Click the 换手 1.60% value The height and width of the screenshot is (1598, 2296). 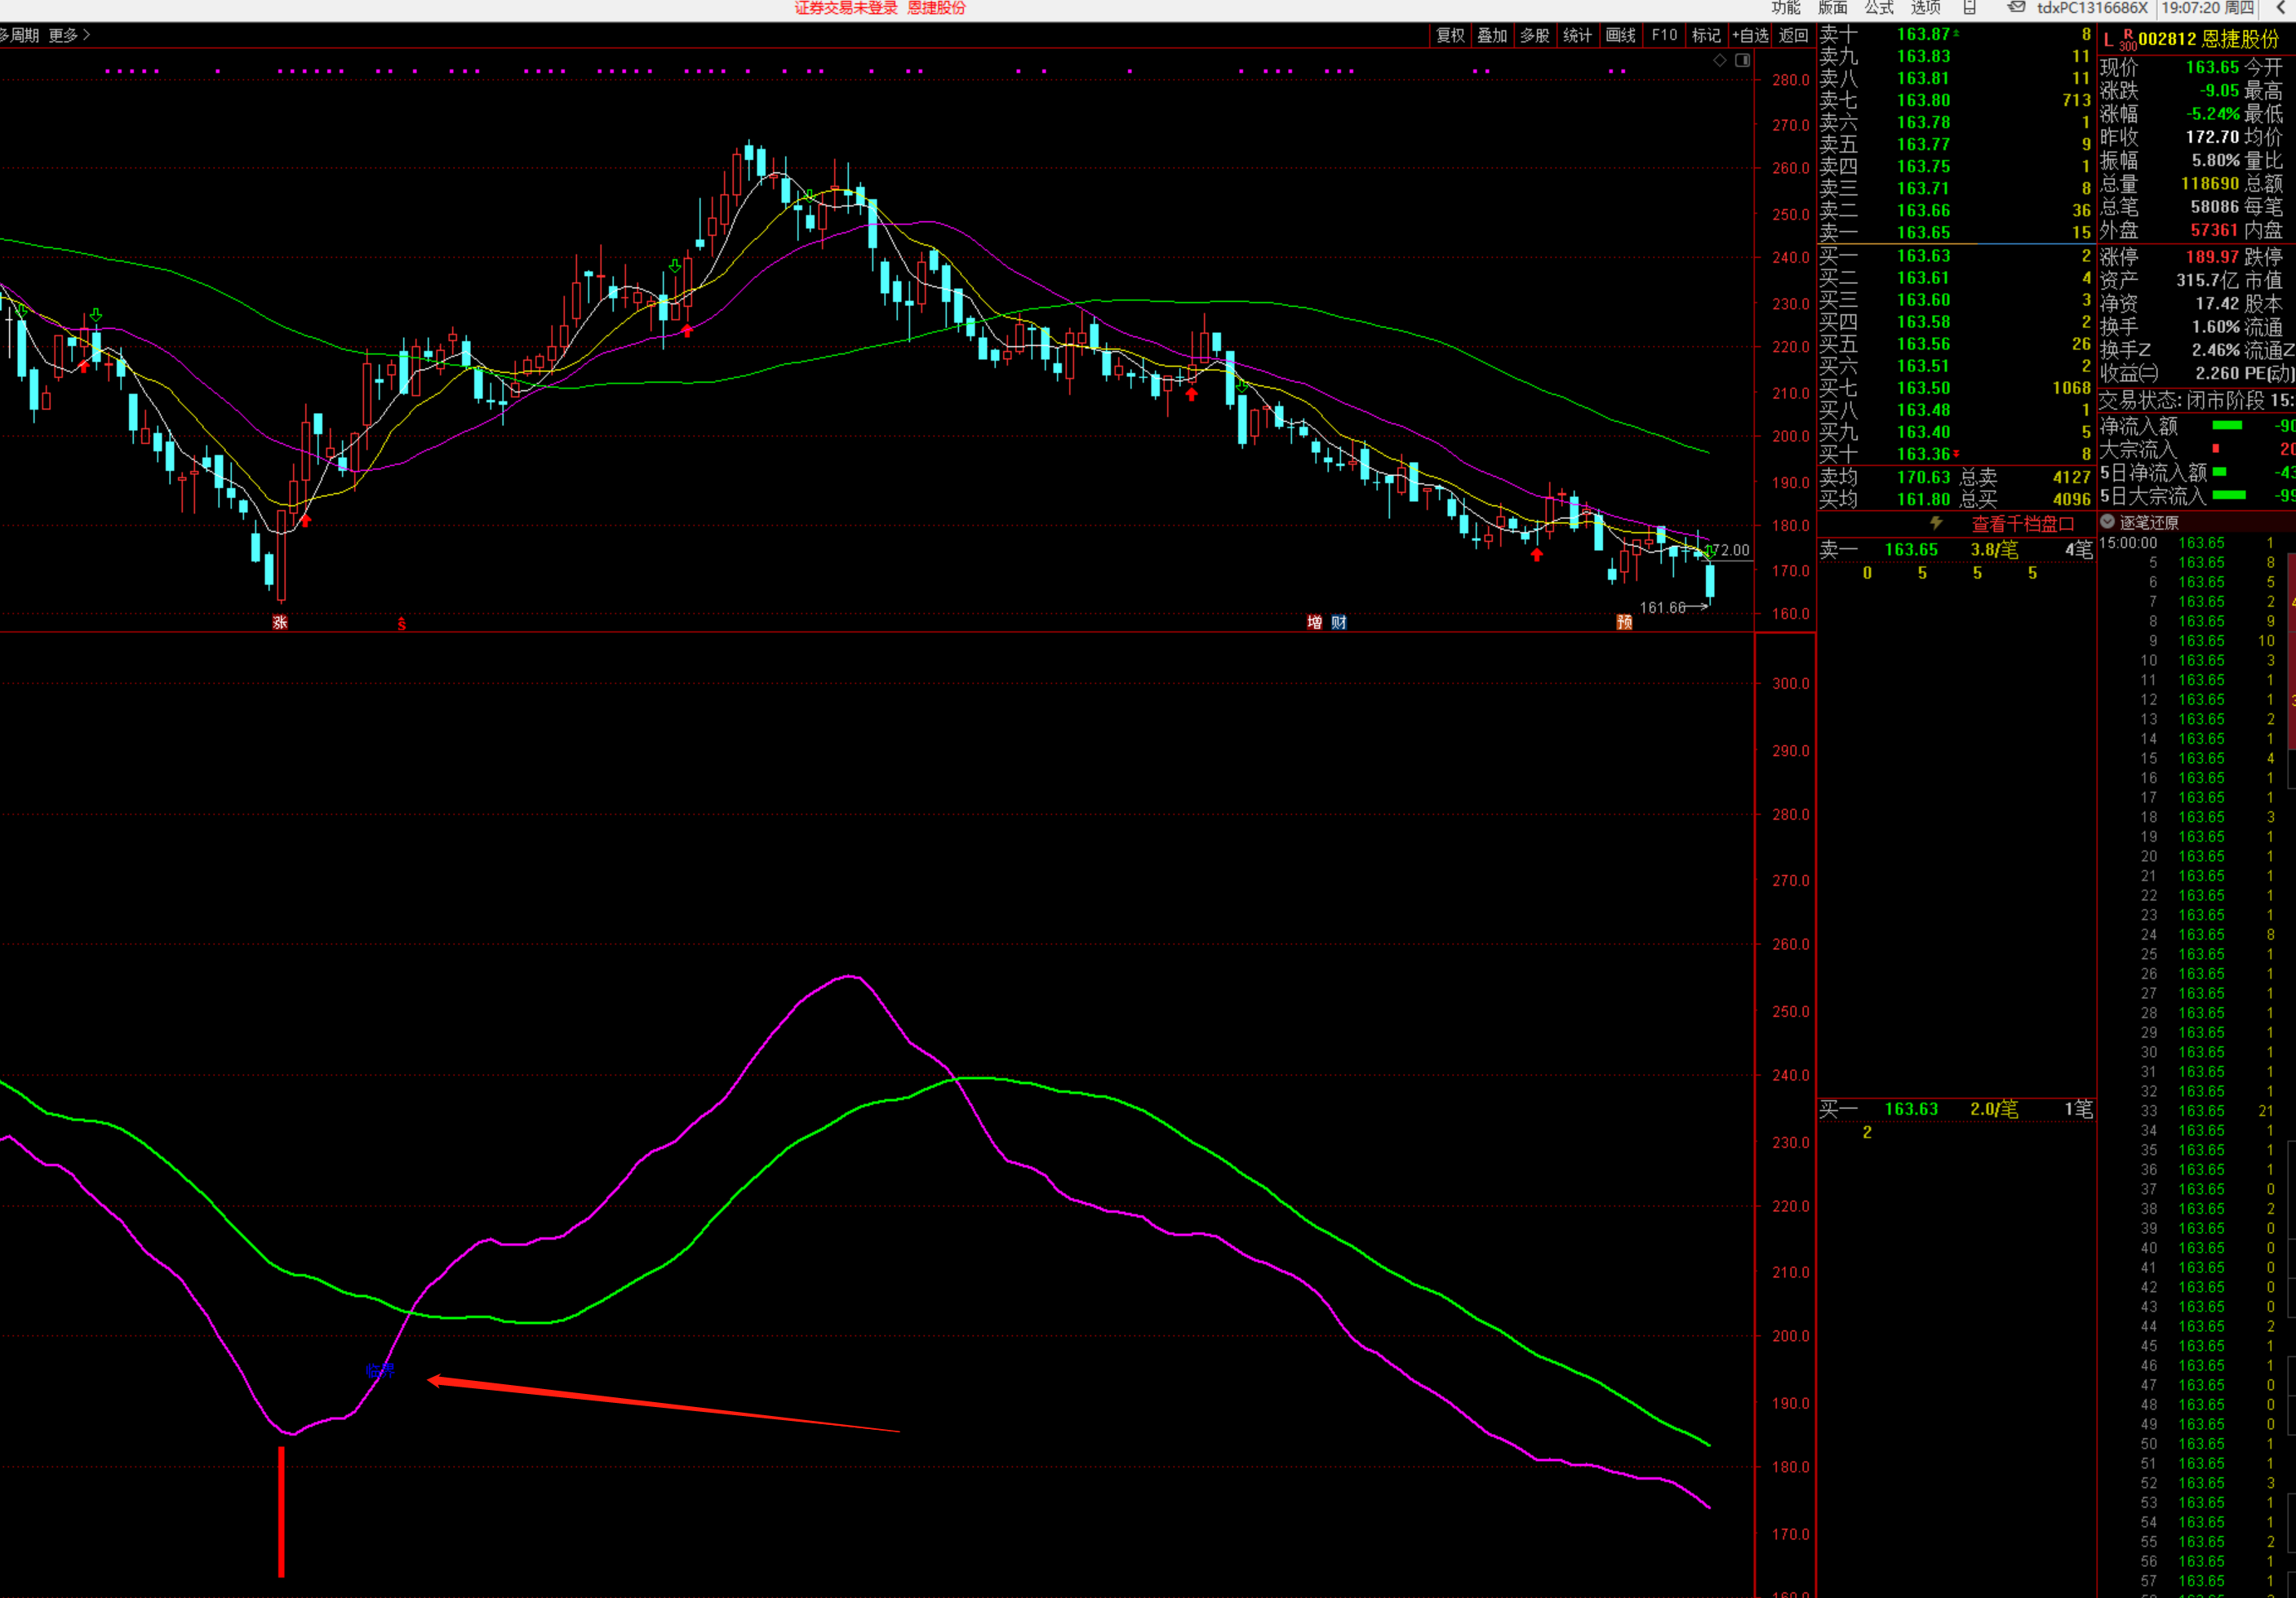click(x=2215, y=327)
